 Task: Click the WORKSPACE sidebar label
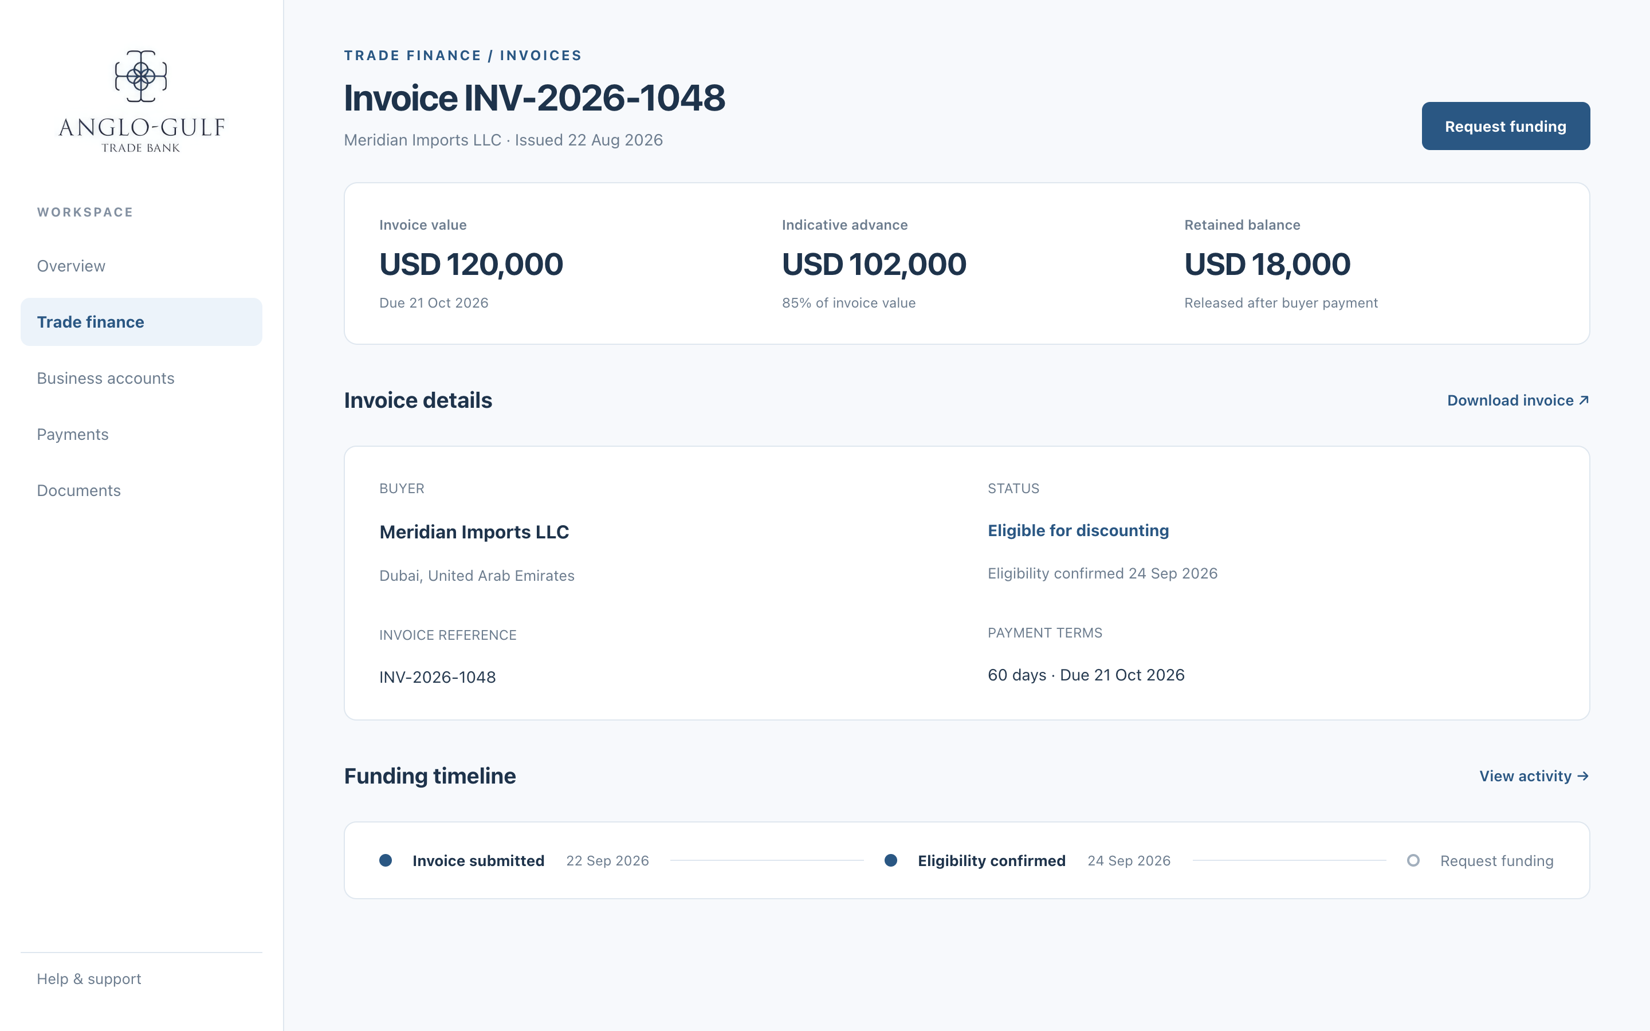85,212
